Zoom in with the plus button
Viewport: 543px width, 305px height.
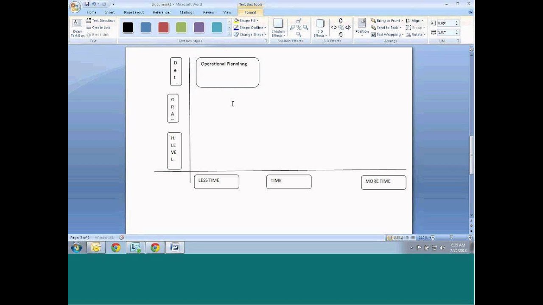[470, 238]
